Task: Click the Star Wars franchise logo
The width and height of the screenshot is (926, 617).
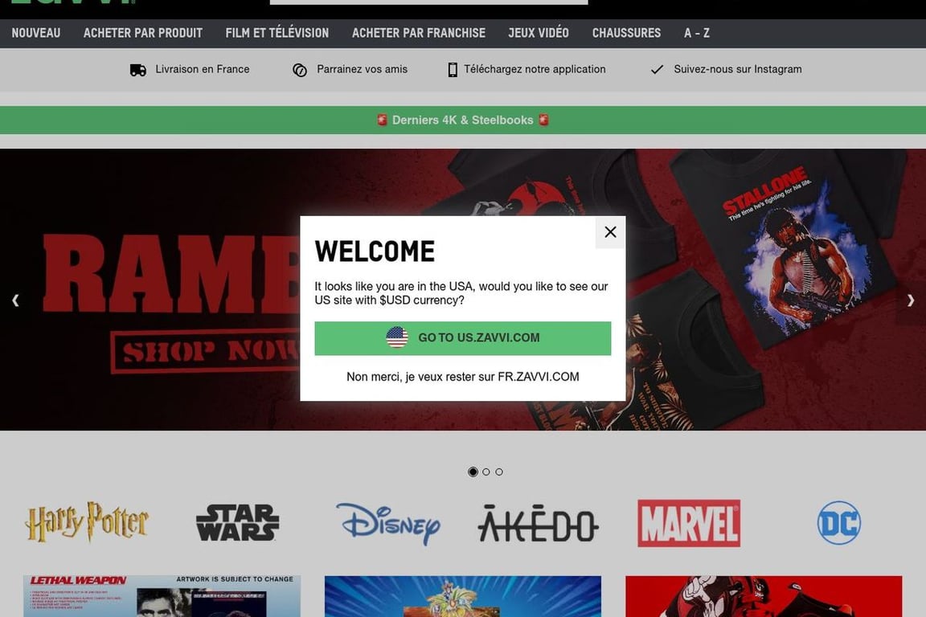Action: 237,522
